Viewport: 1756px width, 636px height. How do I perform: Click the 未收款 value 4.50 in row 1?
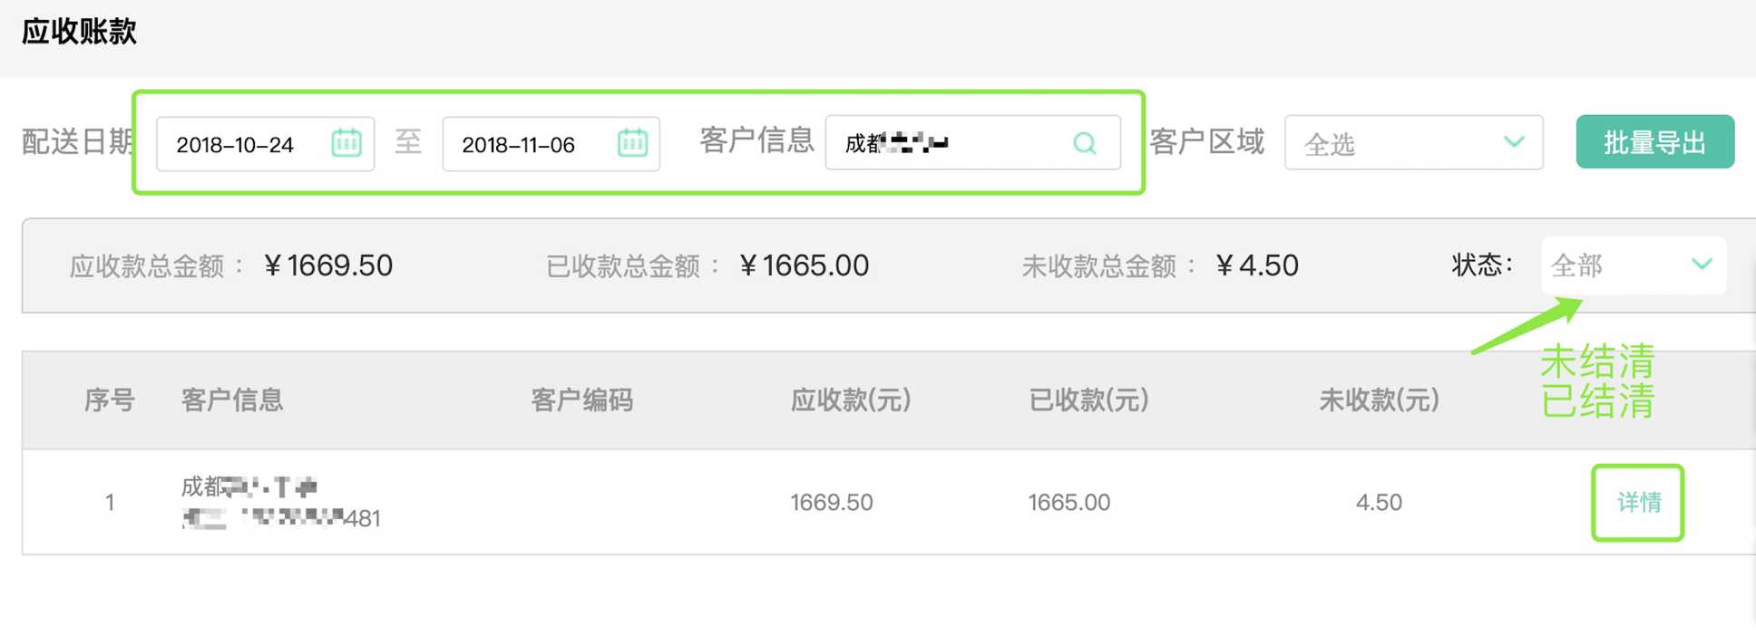click(x=1379, y=503)
